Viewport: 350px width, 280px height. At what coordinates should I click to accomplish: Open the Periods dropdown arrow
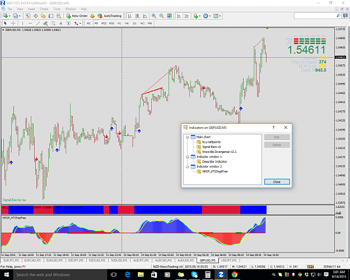point(210,16)
